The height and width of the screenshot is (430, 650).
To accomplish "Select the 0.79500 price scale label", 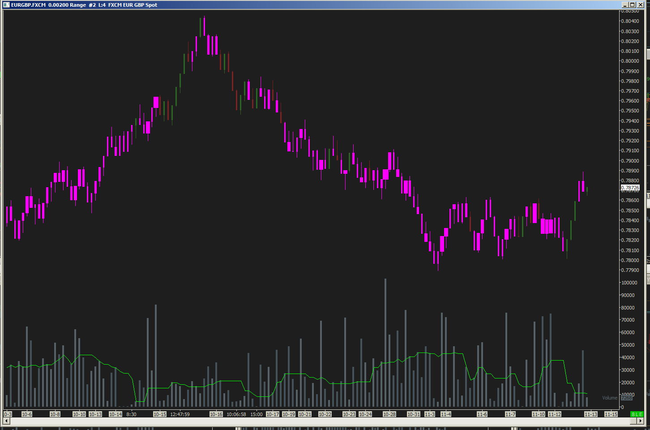I will 630,111.
